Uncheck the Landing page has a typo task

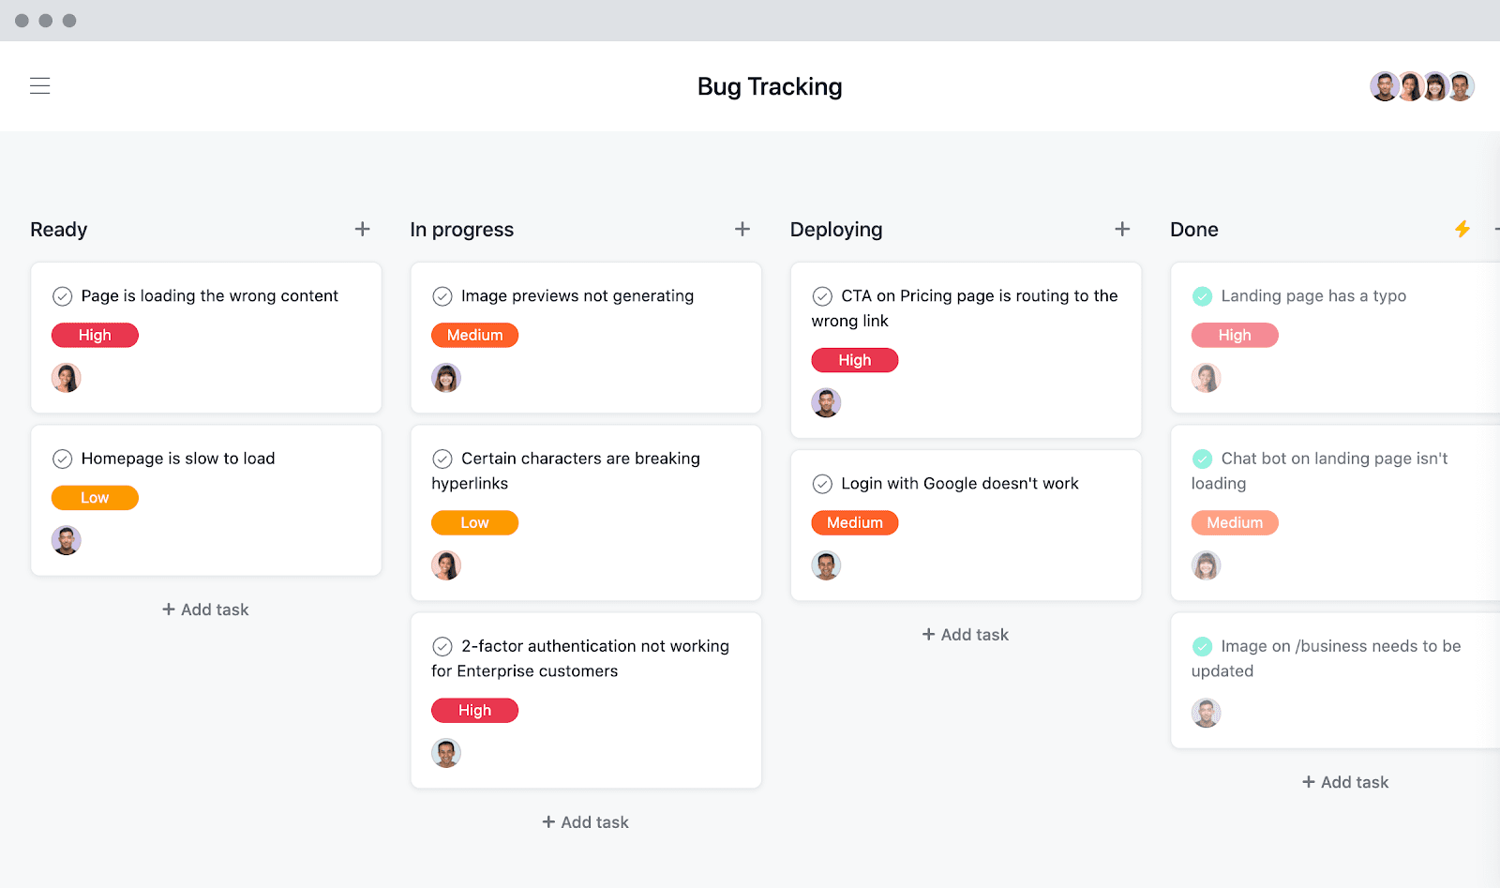coord(1202,296)
